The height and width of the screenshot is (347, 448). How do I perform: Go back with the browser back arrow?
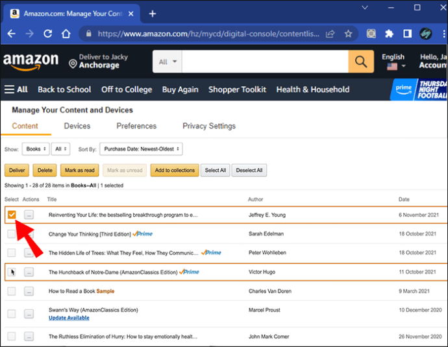click(x=11, y=34)
